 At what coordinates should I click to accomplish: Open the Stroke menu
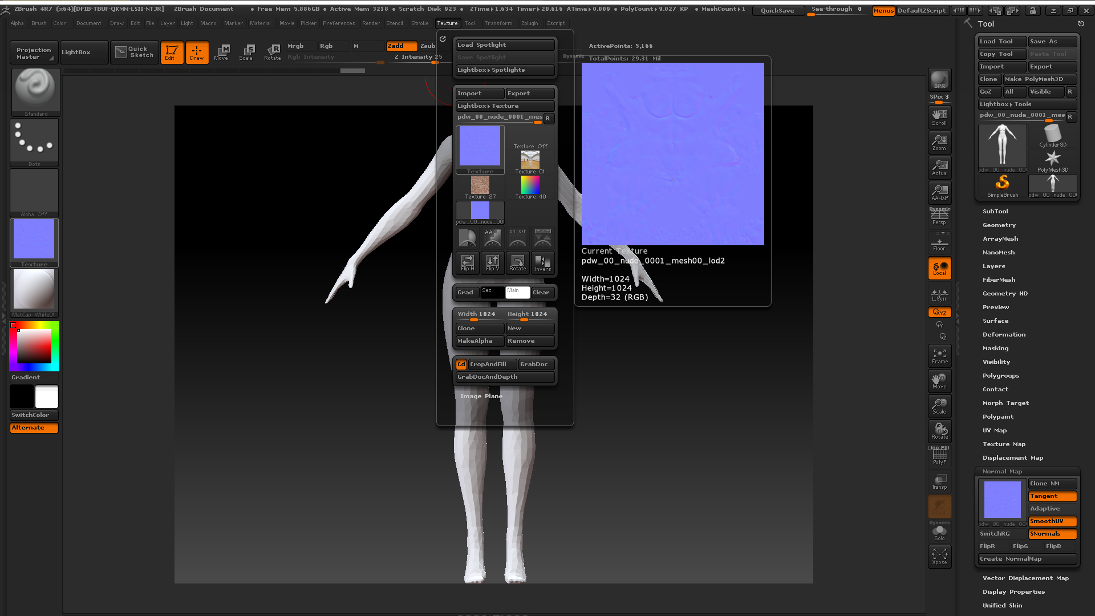(x=420, y=23)
